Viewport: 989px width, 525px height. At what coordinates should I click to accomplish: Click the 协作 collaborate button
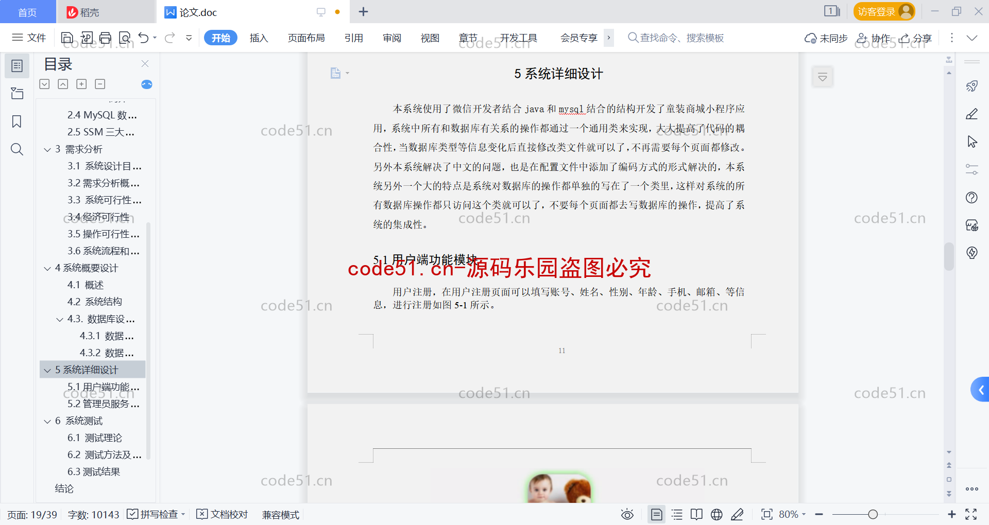[x=873, y=38]
